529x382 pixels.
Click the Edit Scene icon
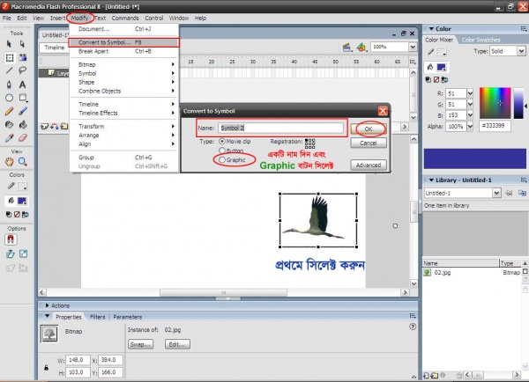click(346, 48)
